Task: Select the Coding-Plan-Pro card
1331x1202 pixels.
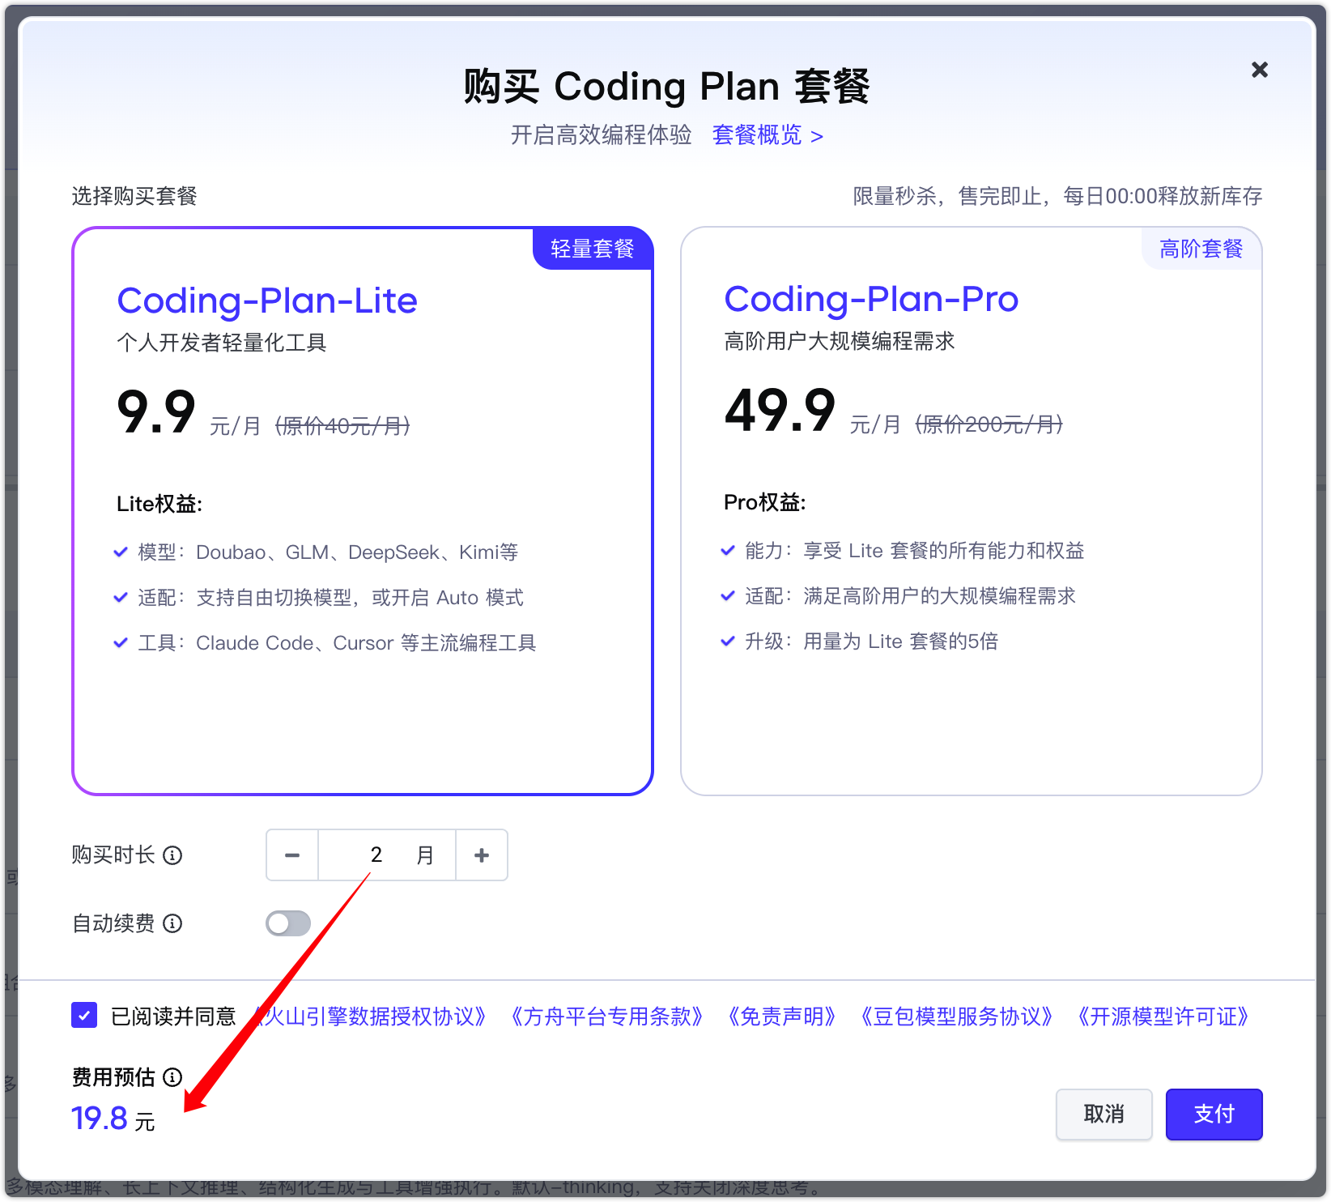Action: [x=972, y=511]
